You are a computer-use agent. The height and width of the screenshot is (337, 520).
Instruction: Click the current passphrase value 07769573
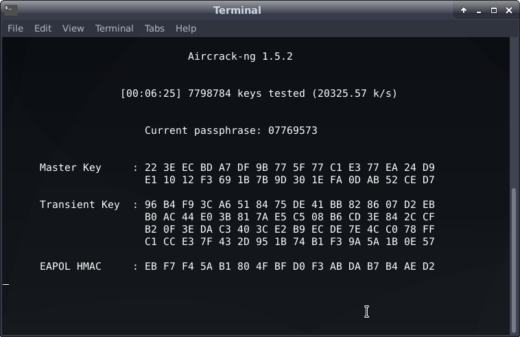coord(292,130)
